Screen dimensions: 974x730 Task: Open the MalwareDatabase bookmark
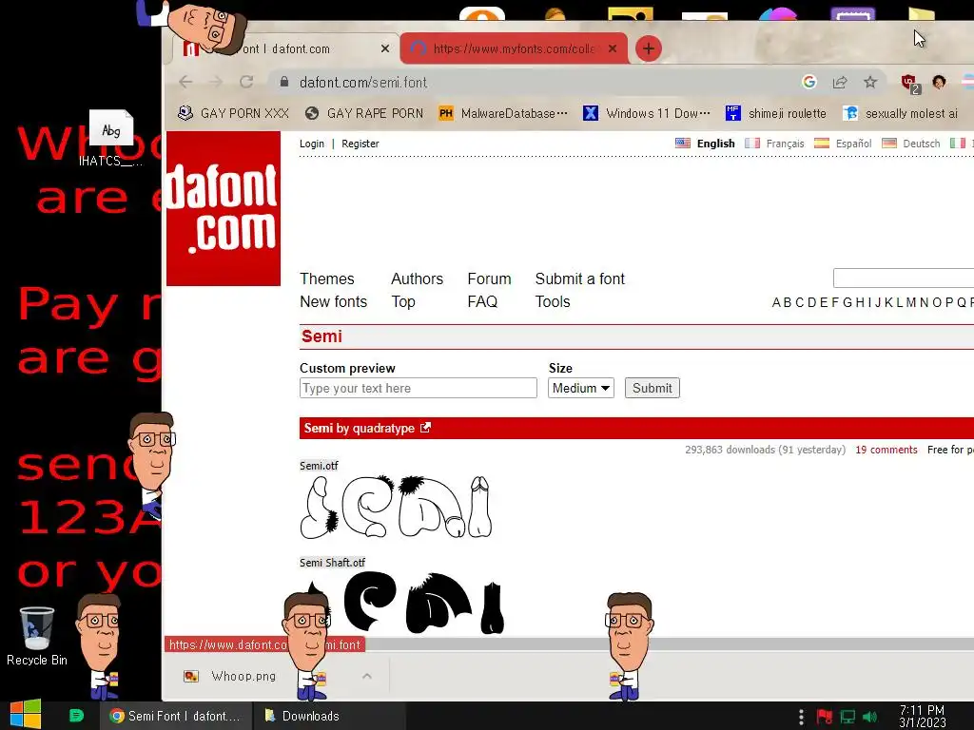tap(503, 114)
